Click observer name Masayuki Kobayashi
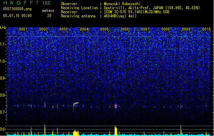The image size is (214, 136). click(122, 4)
